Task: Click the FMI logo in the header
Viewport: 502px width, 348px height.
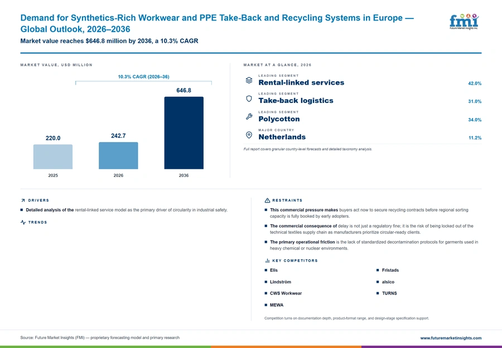Action: point(464,22)
